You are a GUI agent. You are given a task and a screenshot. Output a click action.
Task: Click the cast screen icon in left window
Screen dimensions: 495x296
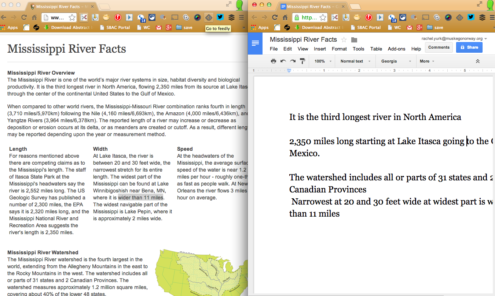tap(175, 17)
